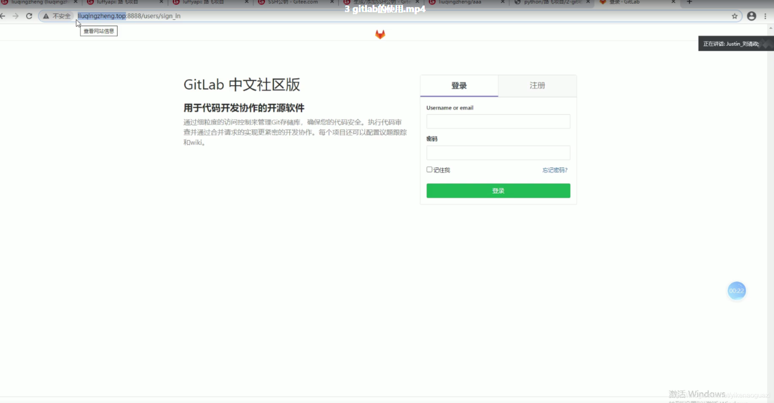774x403 pixels.
Task: Click the 密码 password field
Action: click(498, 153)
